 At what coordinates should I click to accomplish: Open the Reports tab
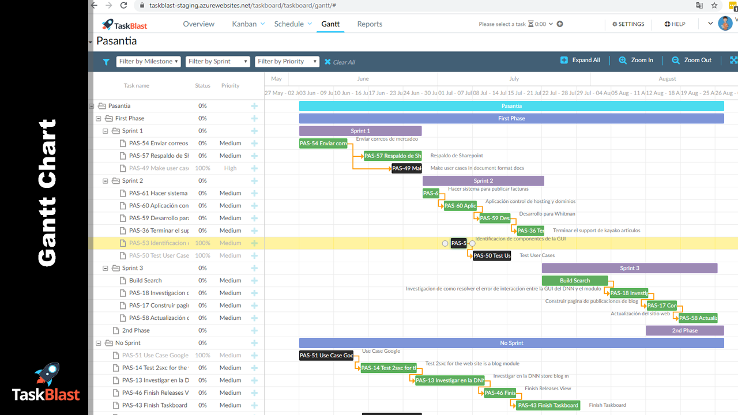[370, 24]
